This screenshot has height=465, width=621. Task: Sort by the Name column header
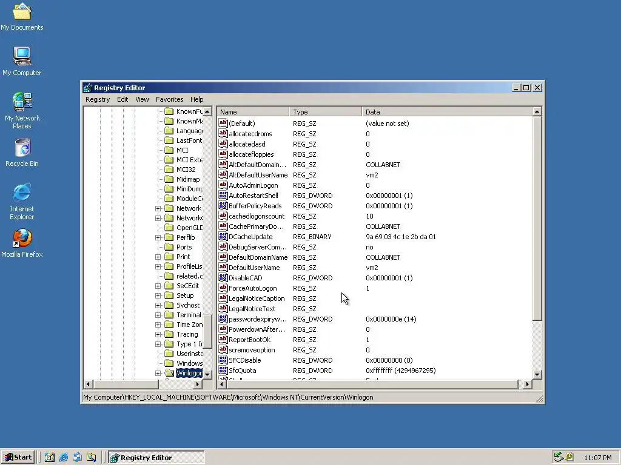pyautogui.click(x=253, y=112)
